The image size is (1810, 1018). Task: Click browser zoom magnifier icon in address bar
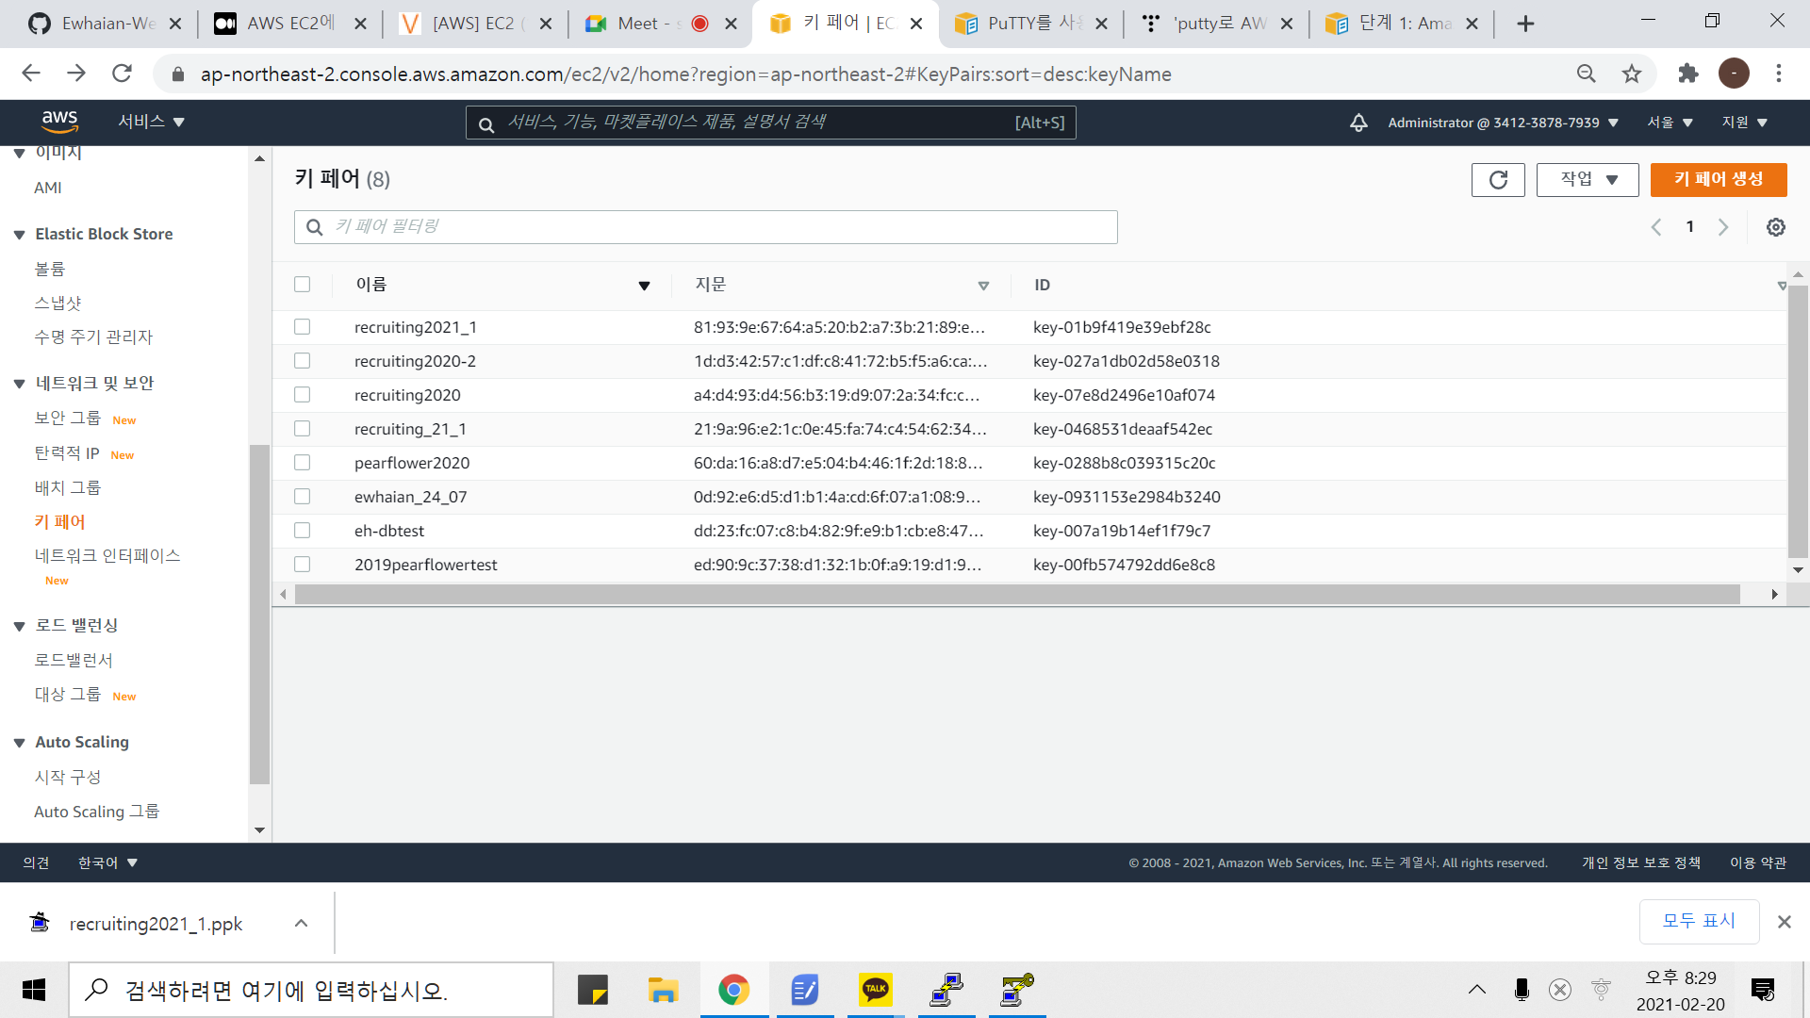point(1587,74)
